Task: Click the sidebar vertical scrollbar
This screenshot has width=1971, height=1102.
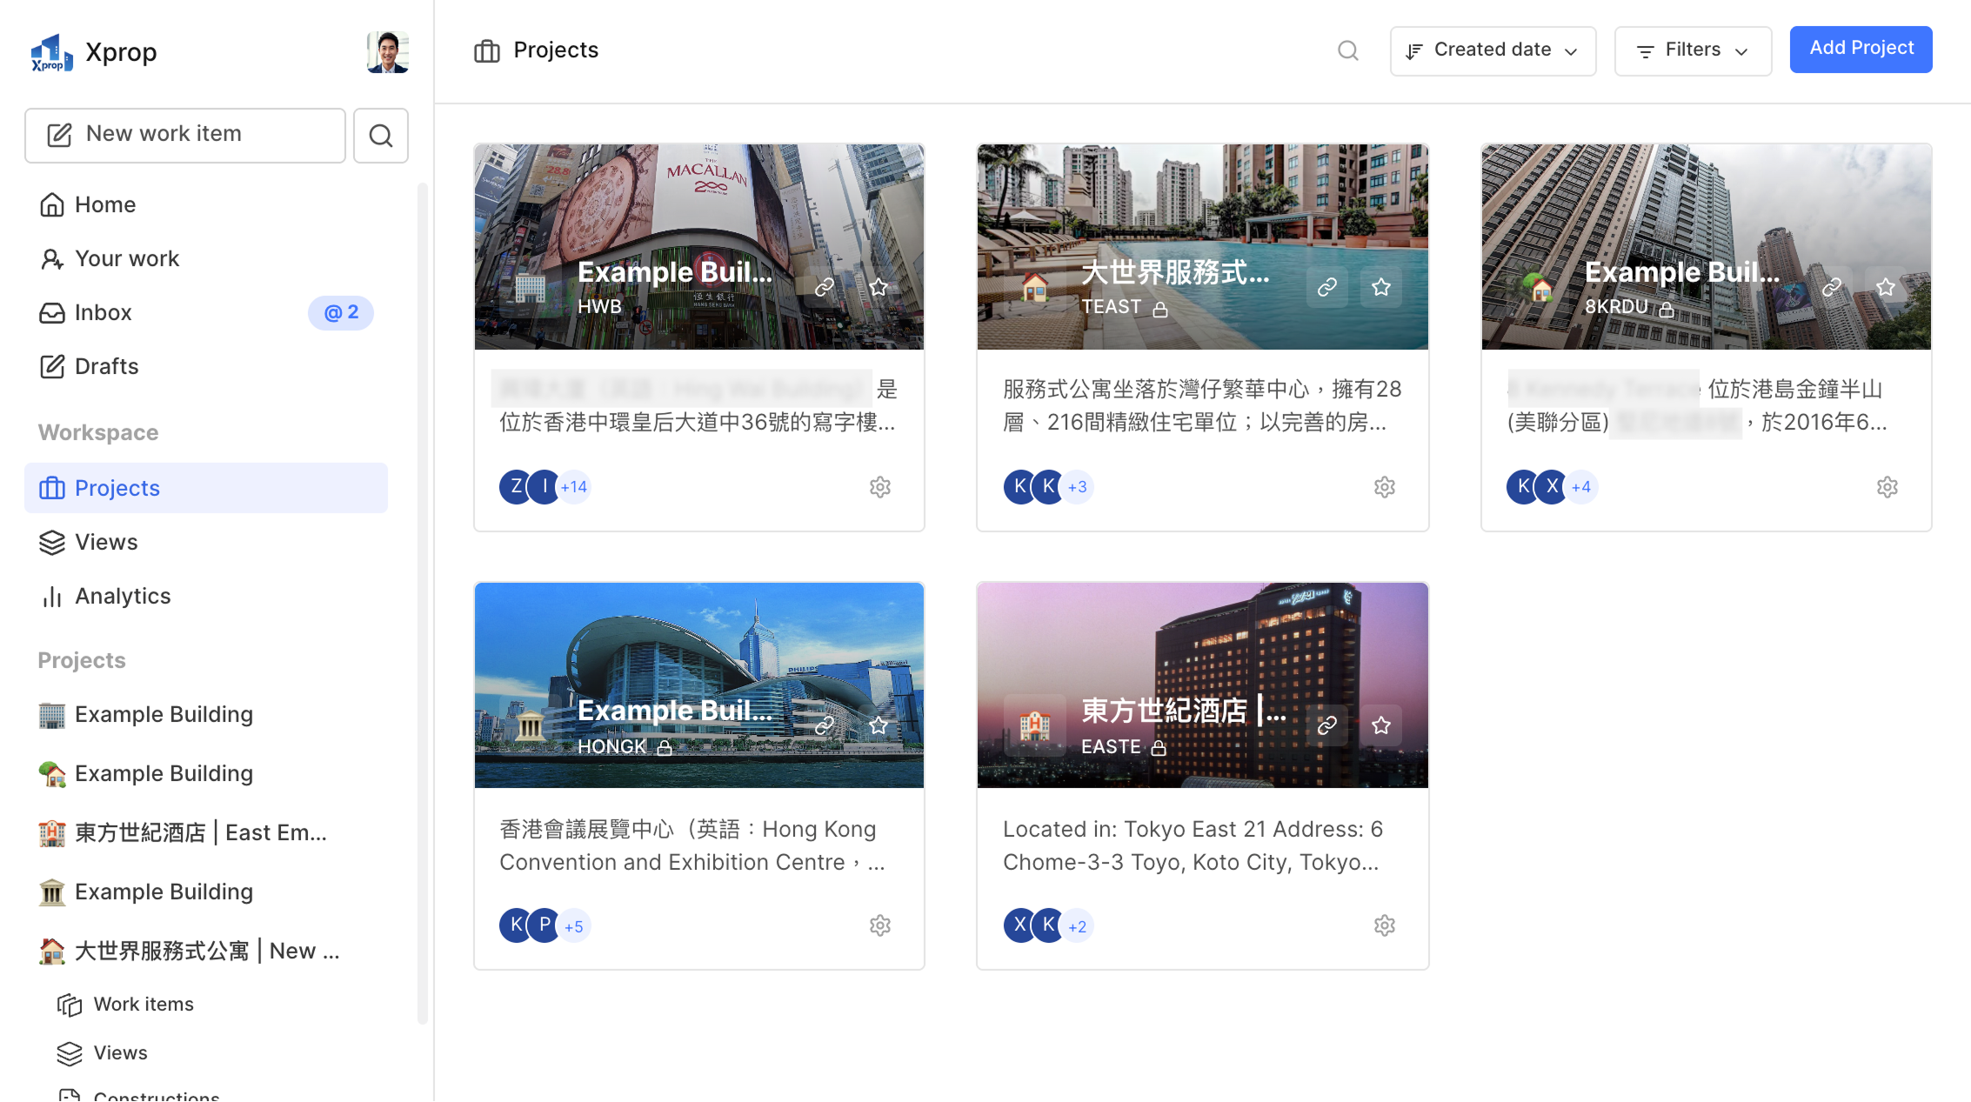Action: 423,604
